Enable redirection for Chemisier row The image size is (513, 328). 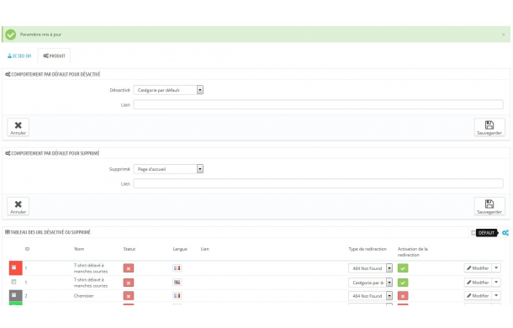(403, 296)
